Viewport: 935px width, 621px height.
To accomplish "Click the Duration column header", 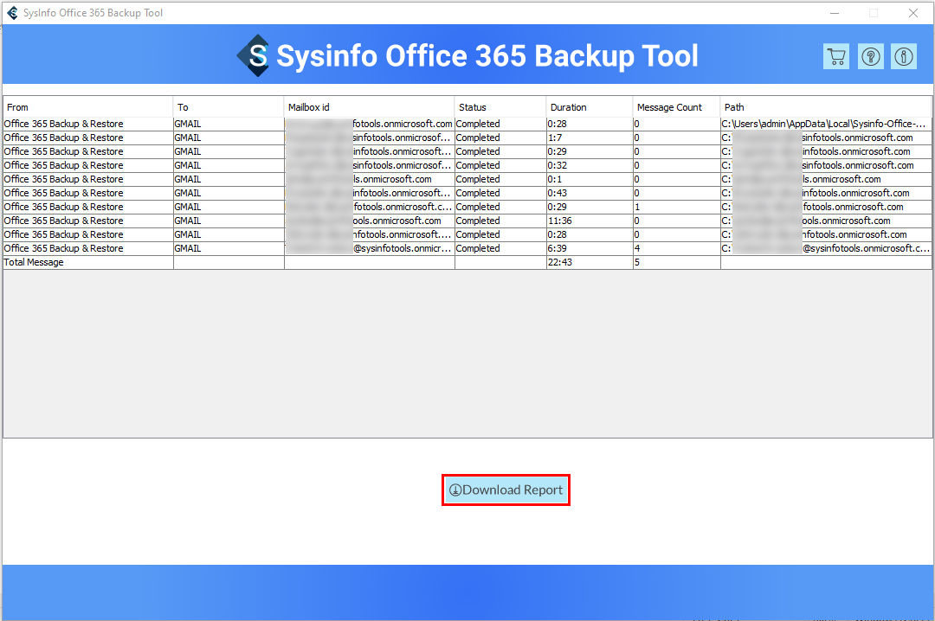I will pyautogui.click(x=589, y=107).
